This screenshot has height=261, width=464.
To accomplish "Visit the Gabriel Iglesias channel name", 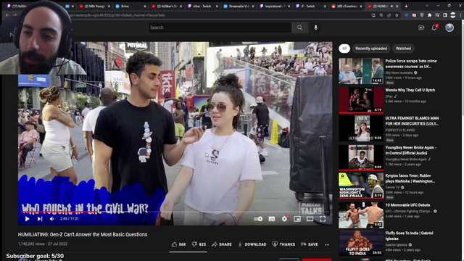I will [397, 245].
